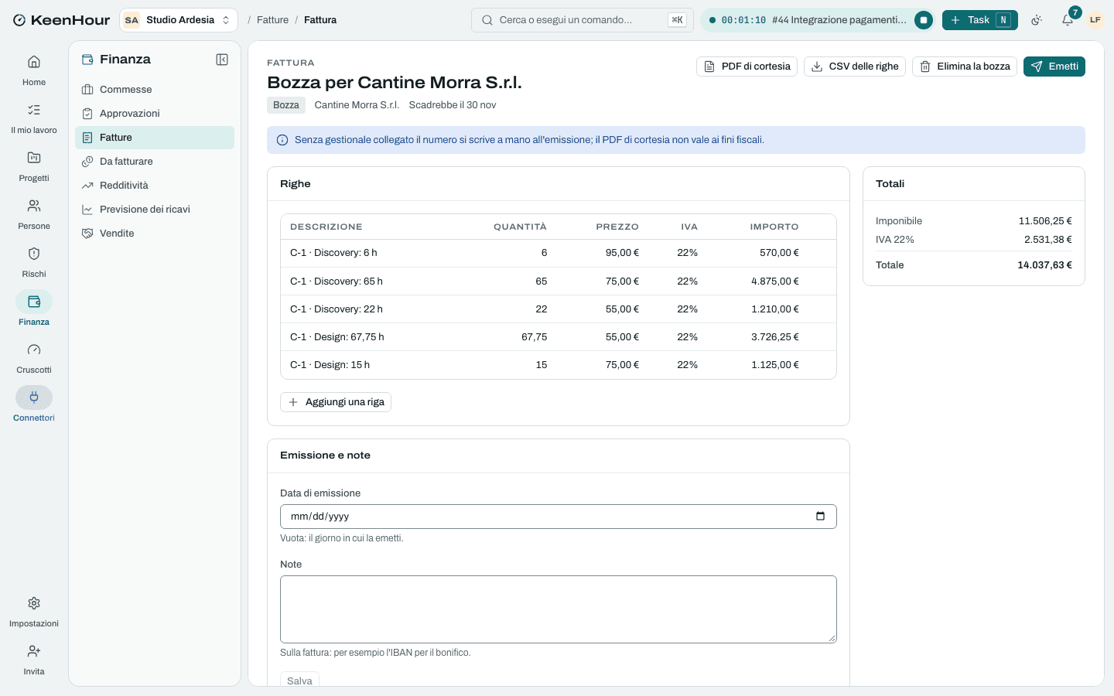Open the calendar picker for emission date
1114x696 pixels.
[820, 517]
